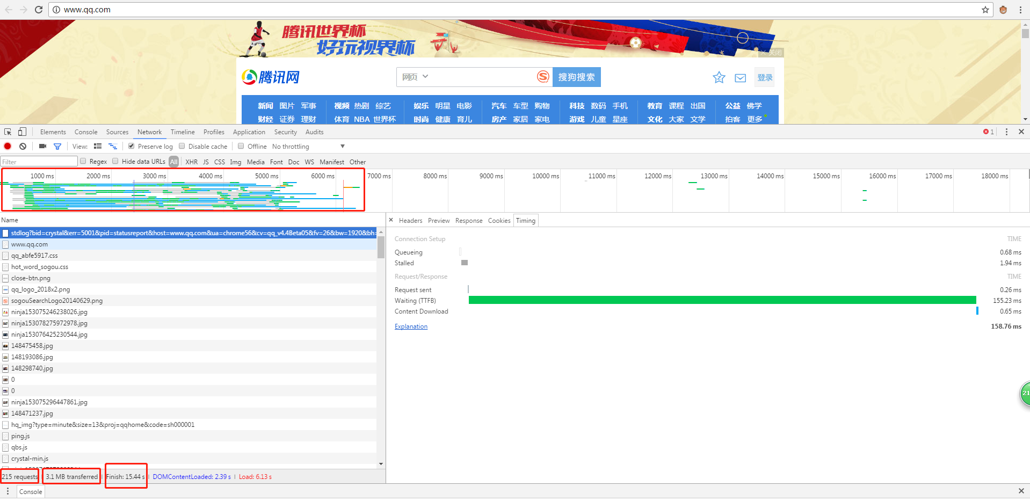Clear the network log icon

point(23,146)
